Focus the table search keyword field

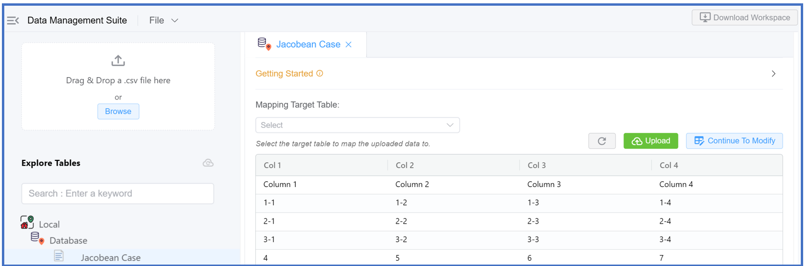click(x=118, y=194)
